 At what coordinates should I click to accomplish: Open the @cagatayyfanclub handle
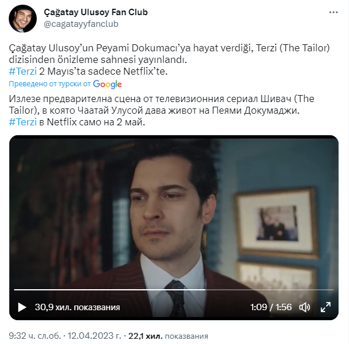pyautogui.click(x=81, y=24)
